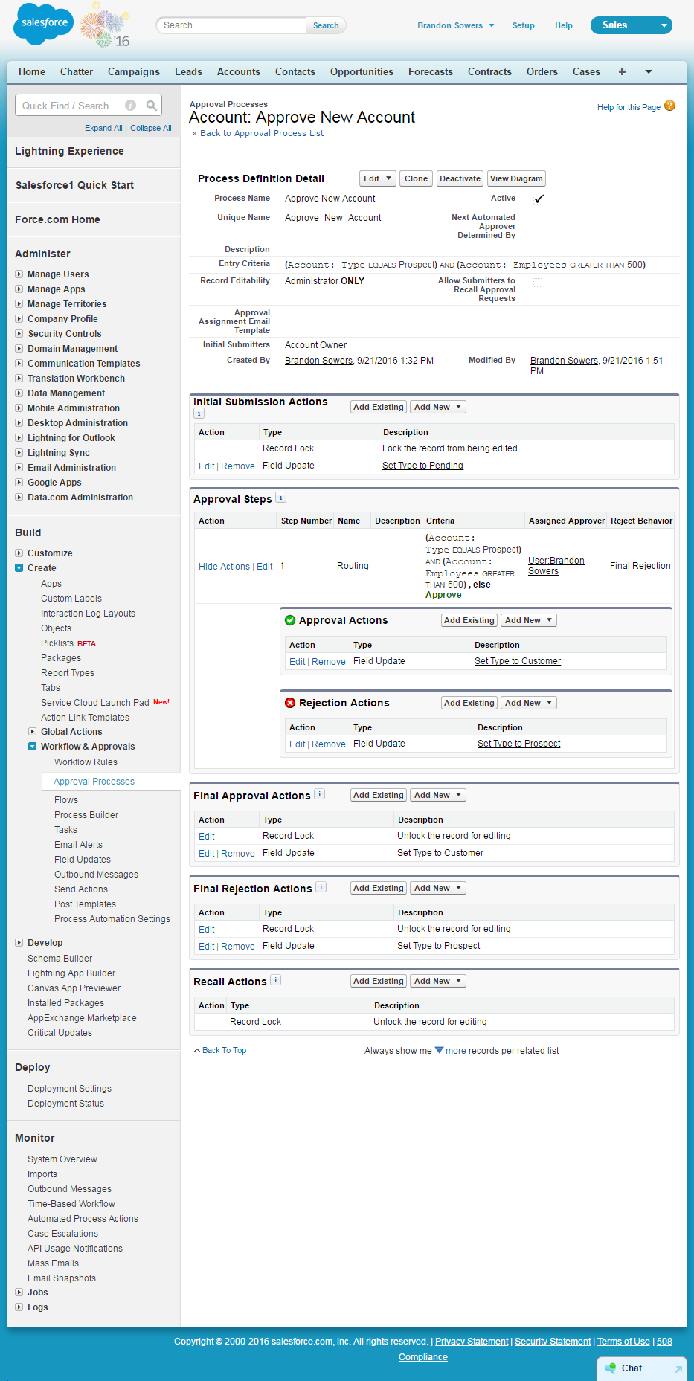Toggle the Active checkbox
Image resolution: width=694 pixels, height=1381 pixels.
pos(539,199)
